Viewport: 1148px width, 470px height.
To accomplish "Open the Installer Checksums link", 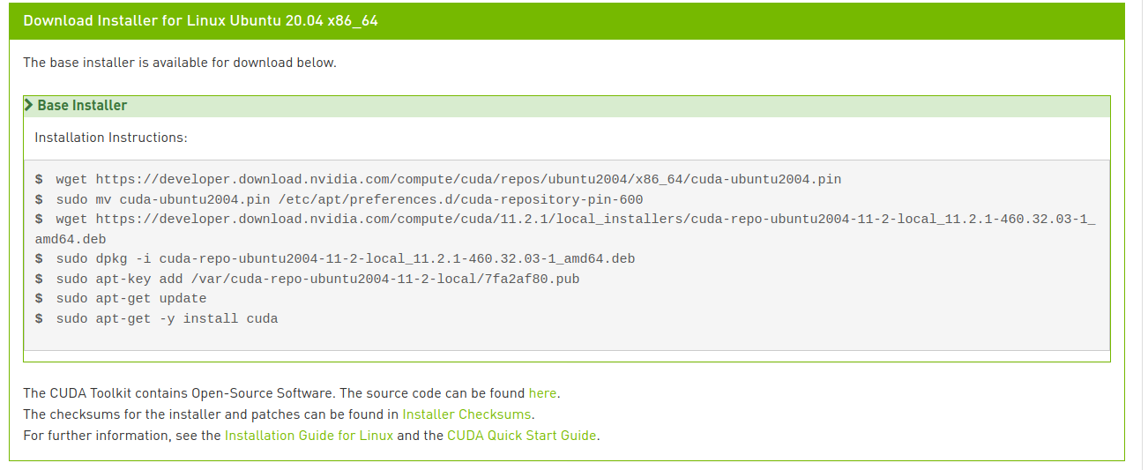I will (466, 414).
